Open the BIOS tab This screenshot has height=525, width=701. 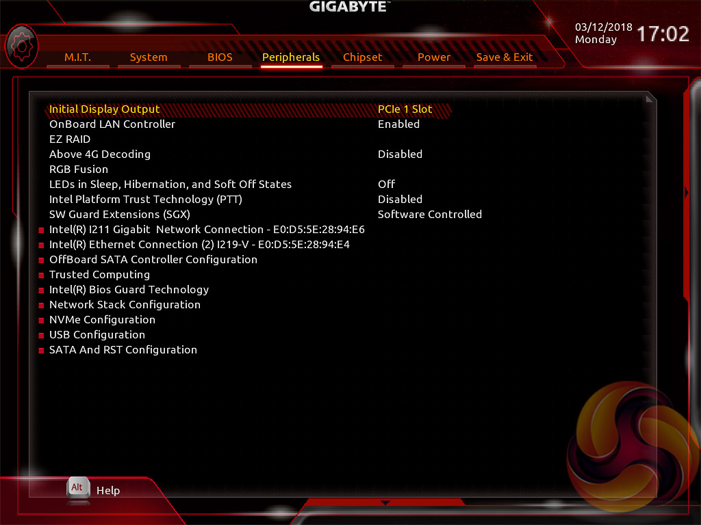coord(220,57)
